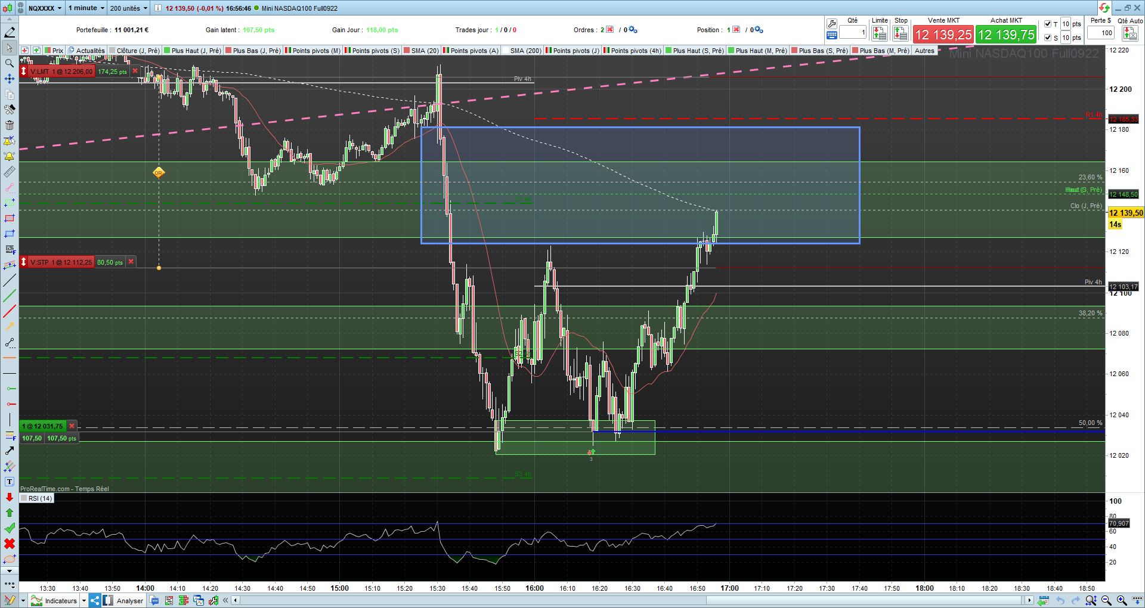
Task: Open the blue keyboard shortcuts icon
Action: tap(832, 36)
